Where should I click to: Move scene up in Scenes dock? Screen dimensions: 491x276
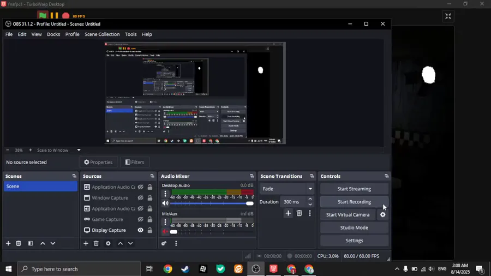[x=43, y=243]
